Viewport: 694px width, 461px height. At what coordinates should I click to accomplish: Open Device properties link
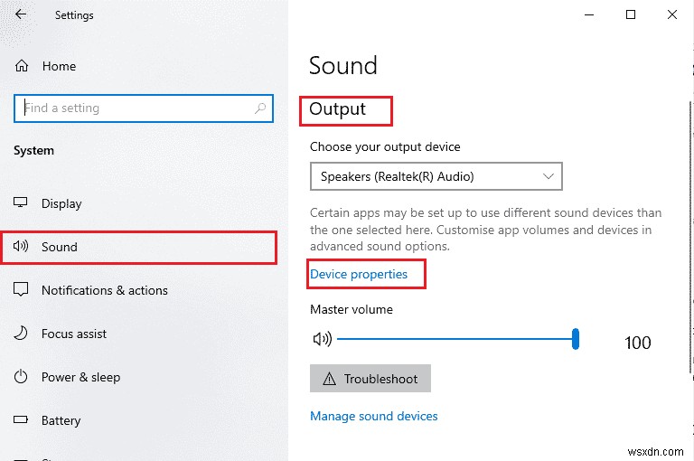359,274
